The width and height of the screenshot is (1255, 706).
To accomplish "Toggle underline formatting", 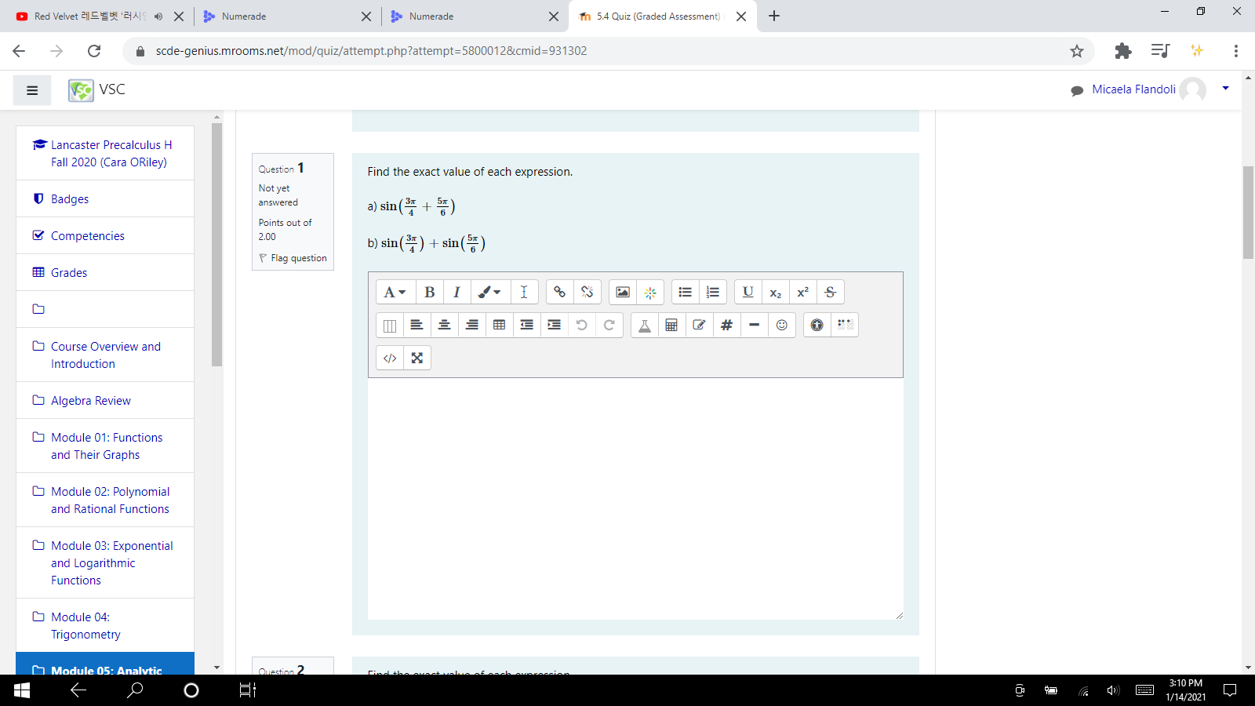I will [x=747, y=292].
